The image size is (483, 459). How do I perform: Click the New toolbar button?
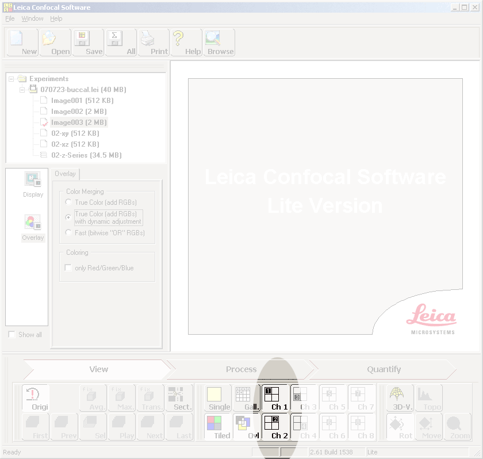coord(22,43)
